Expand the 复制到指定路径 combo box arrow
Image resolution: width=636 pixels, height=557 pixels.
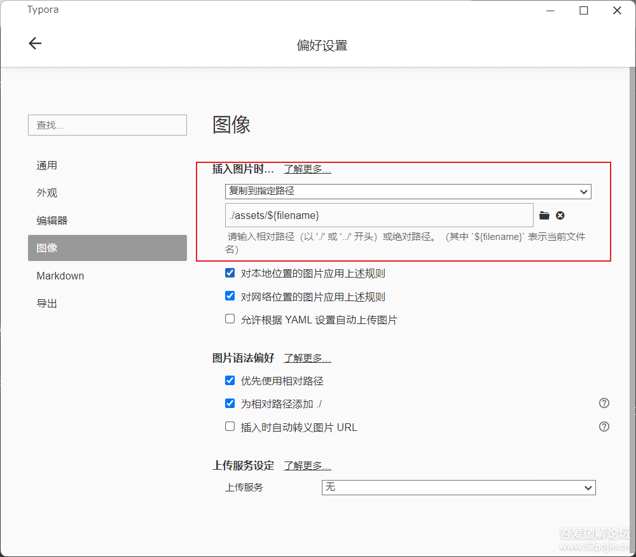(583, 191)
